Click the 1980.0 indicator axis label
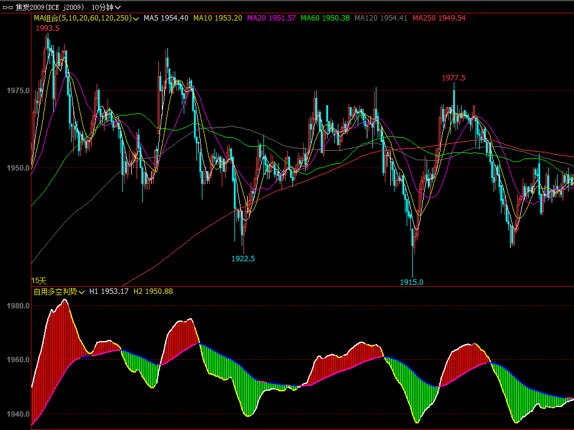Screen dimensions: 574x430 click(x=18, y=305)
